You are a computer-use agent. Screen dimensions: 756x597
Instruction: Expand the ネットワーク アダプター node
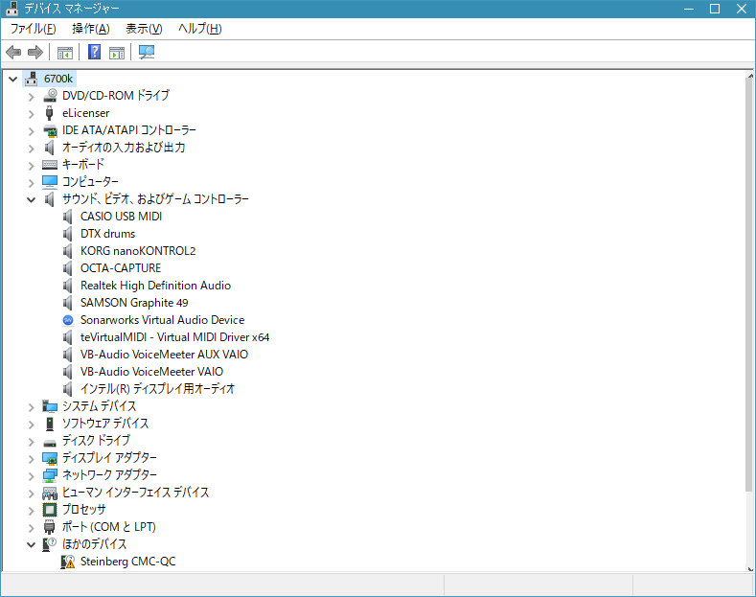pos(32,476)
